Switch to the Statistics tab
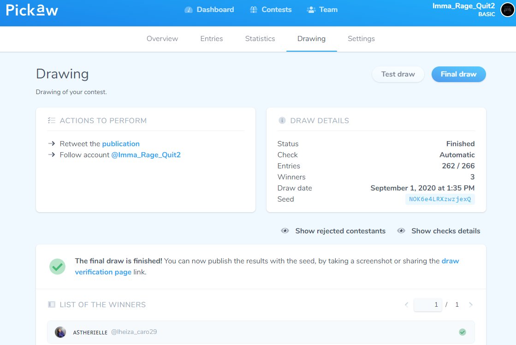516x345 pixels. point(260,39)
